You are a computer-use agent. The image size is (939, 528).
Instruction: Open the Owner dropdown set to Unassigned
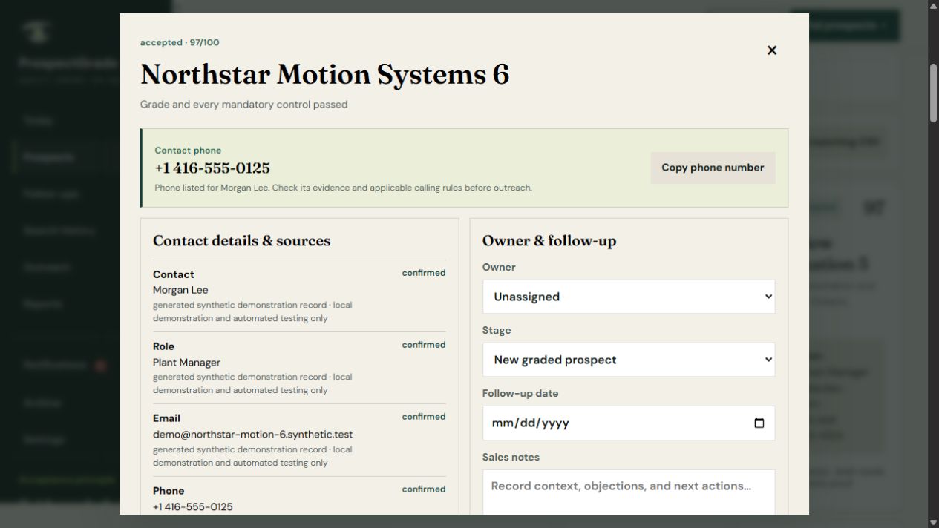pos(629,297)
